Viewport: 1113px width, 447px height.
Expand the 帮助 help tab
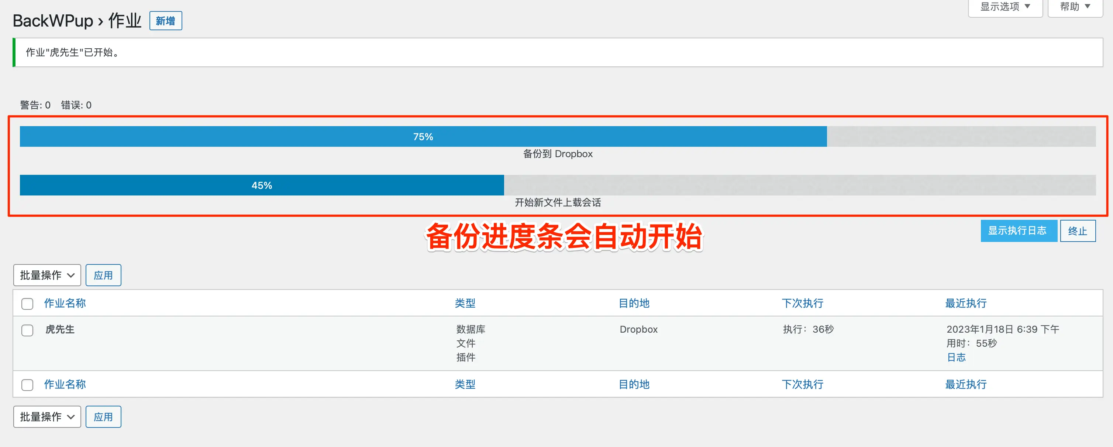1075,7
